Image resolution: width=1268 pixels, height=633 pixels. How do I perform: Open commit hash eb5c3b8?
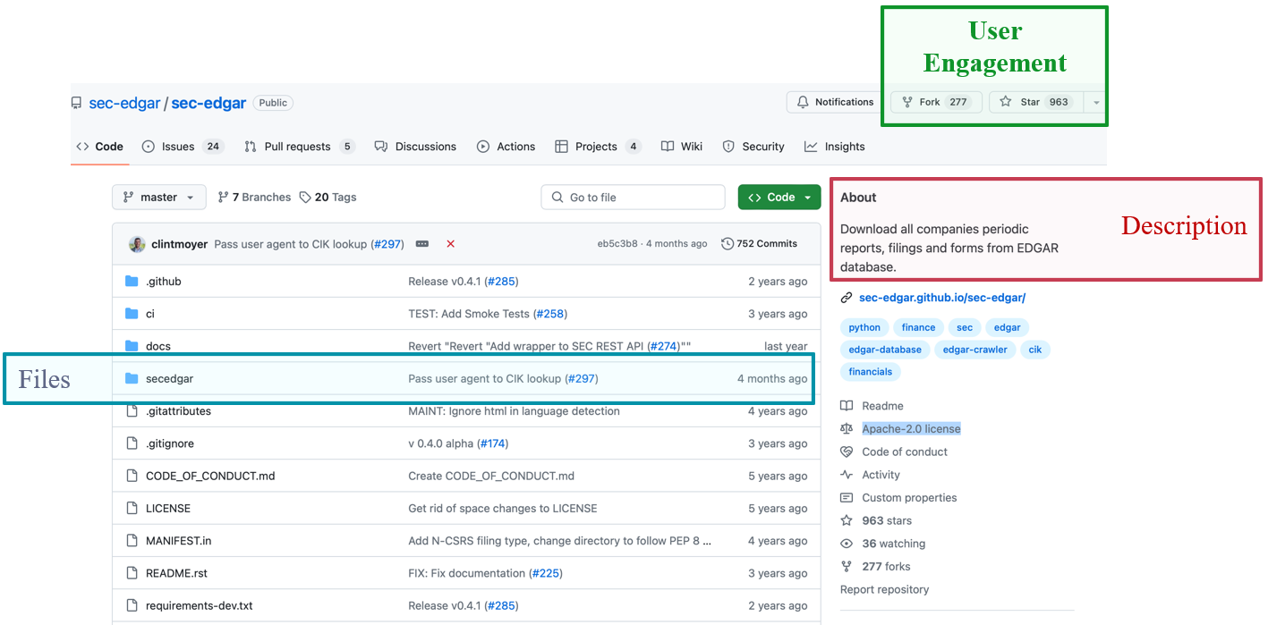tap(617, 244)
